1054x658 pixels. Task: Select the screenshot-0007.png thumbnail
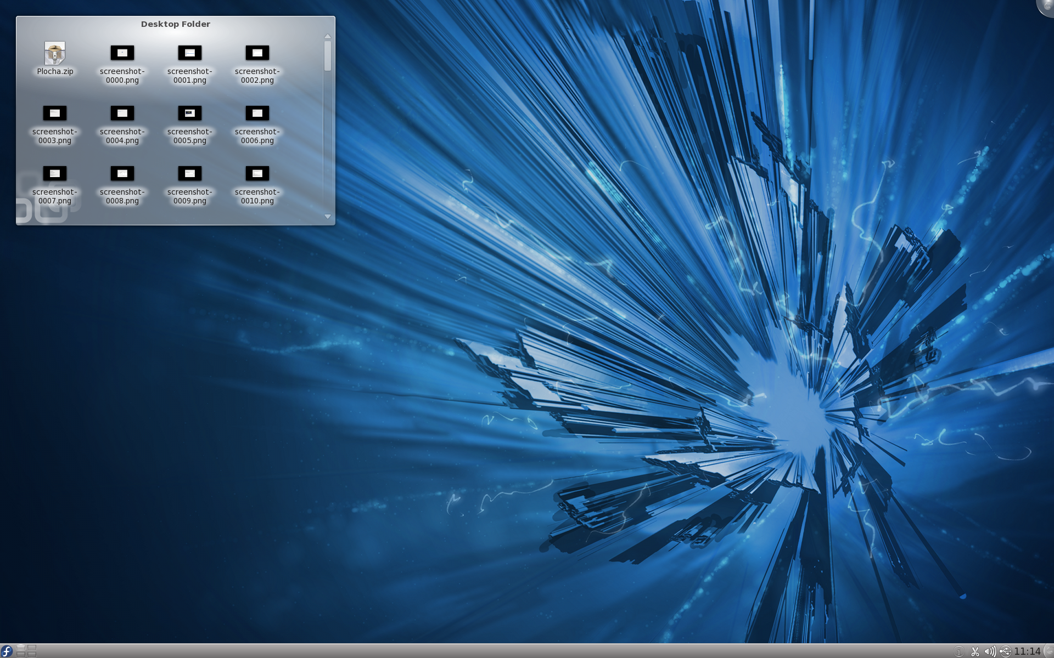click(x=55, y=173)
